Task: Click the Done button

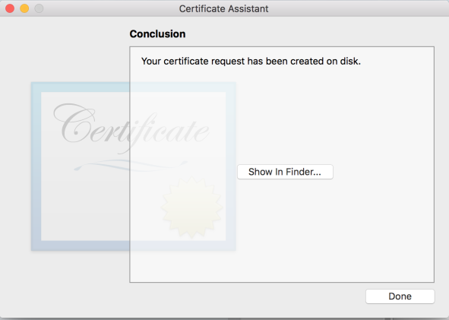Action: pyautogui.click(x=400, y=296)
